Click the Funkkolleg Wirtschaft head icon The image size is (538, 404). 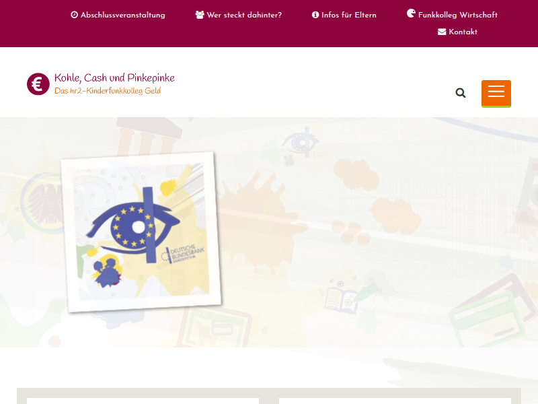(x=411, y=13)
